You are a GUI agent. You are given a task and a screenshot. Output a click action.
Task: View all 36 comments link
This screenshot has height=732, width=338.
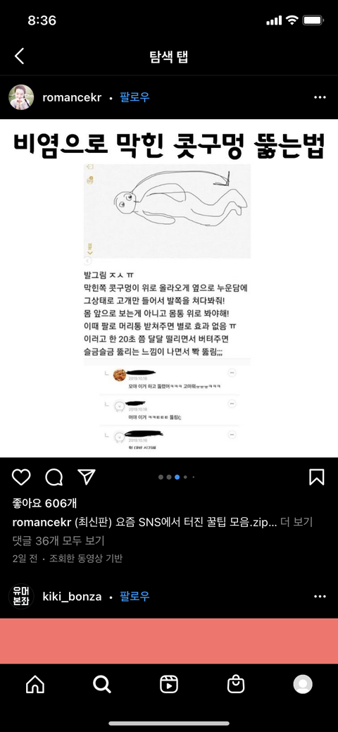click(x=58, y=540)
